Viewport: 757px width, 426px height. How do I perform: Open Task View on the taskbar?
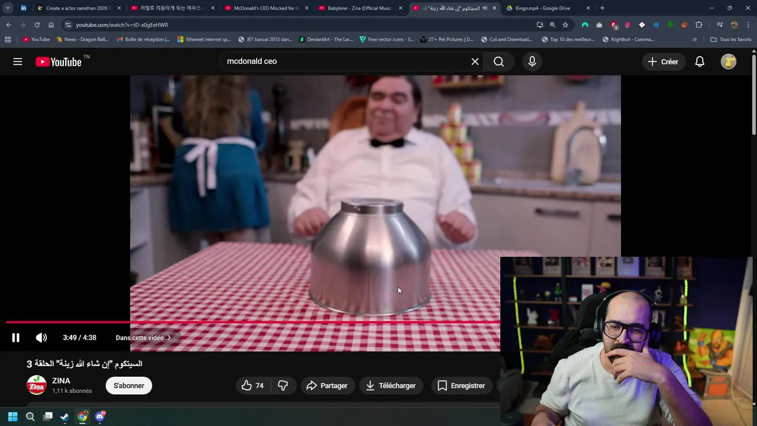[x=48, y=417]
